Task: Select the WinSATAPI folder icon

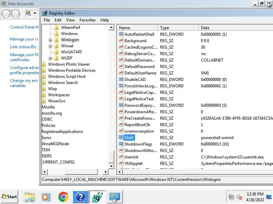Action: pyautogui.click(x=56, y=52)
